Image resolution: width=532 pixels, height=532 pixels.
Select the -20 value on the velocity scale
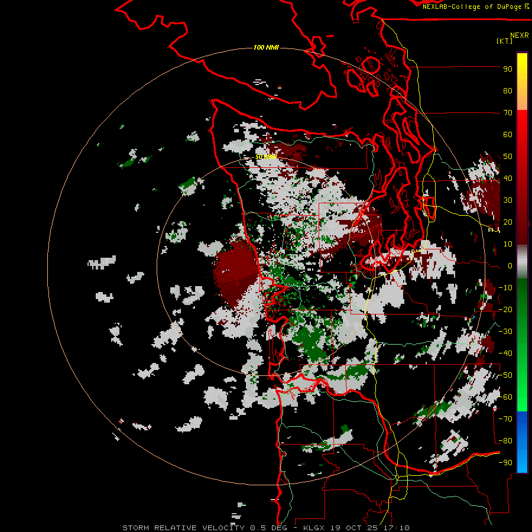(505, 309)
